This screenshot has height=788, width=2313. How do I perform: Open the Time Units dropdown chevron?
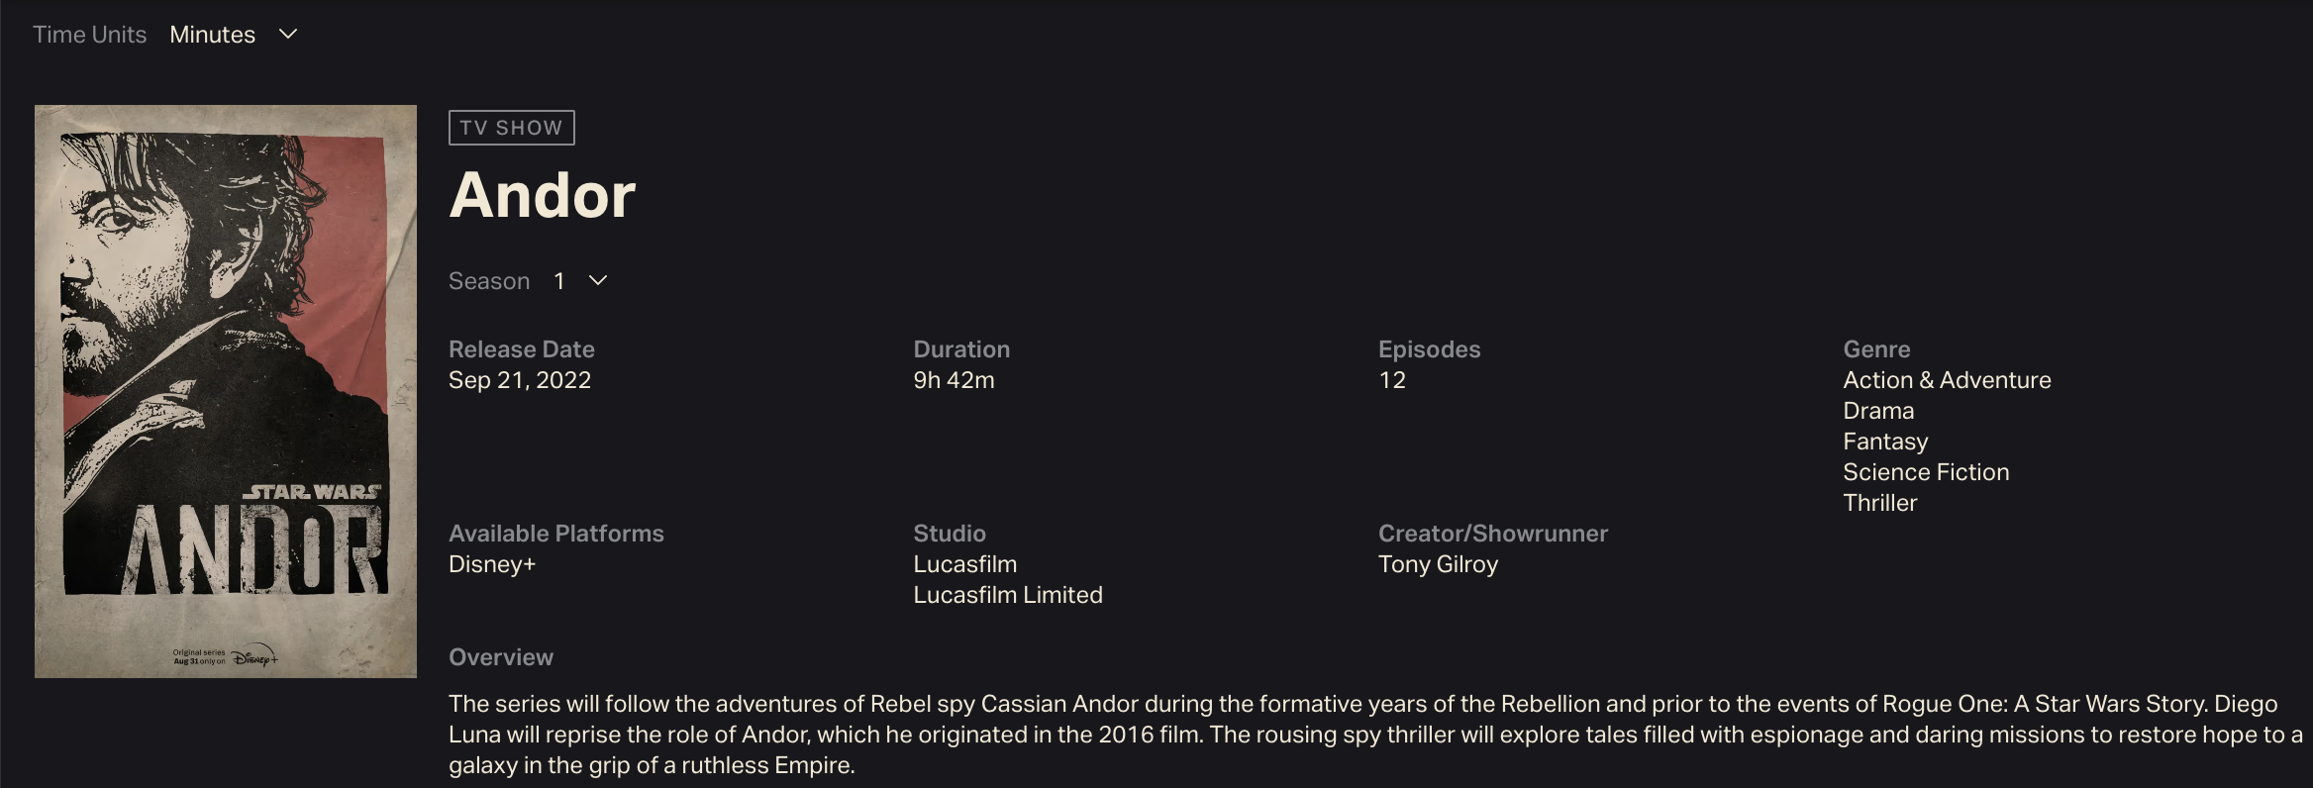[x=288, y=35]
